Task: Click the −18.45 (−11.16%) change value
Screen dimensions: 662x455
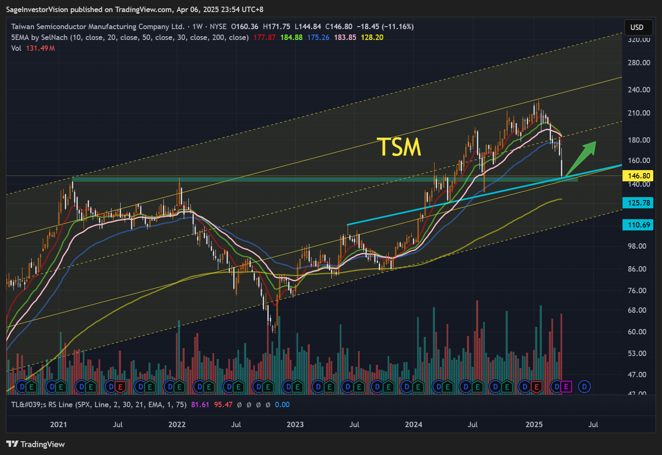Action: pyautogui.click(x=385, y=27)
